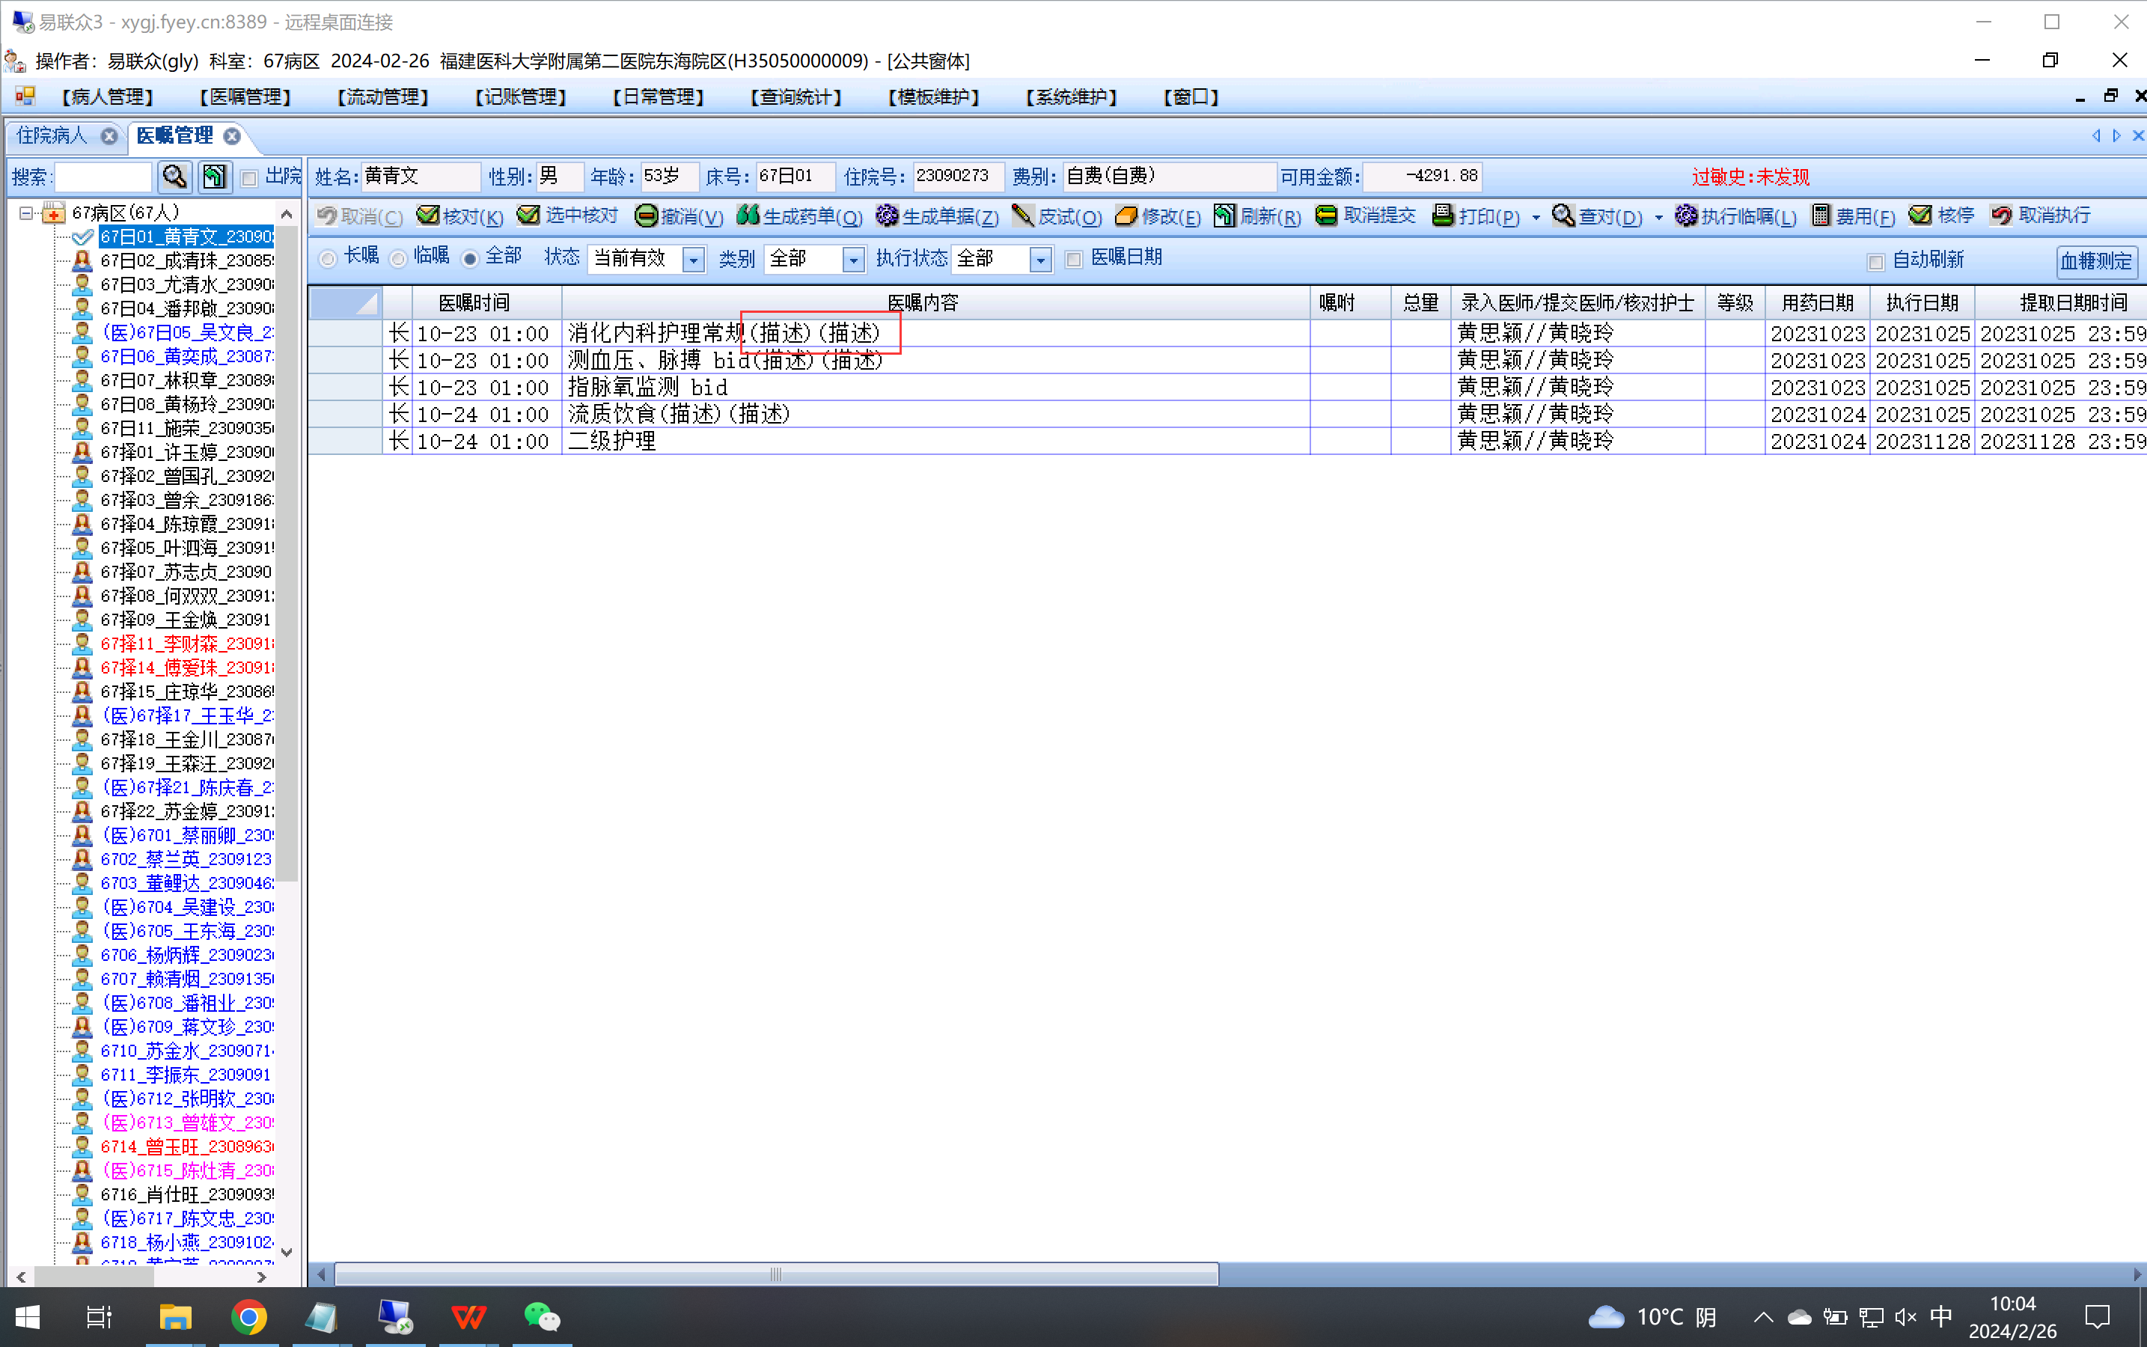Click the 皮试(O) skin test icon

1023,216
